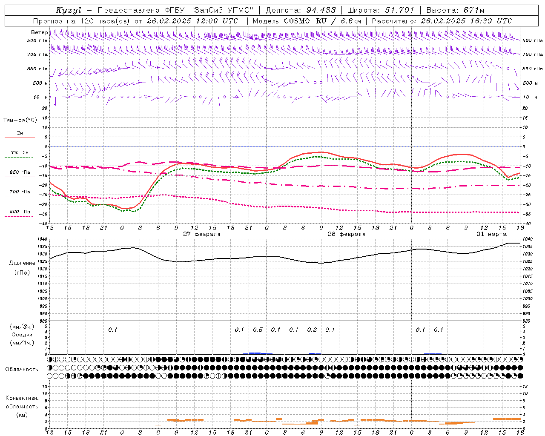Screen dimensions: 545x436
Task: Click the "(мм/1ч.)" precipitation unit label
Action: click(x=22, y=343)
